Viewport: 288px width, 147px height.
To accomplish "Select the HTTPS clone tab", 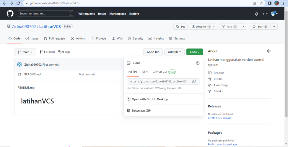I will click(x=133, y=72).
